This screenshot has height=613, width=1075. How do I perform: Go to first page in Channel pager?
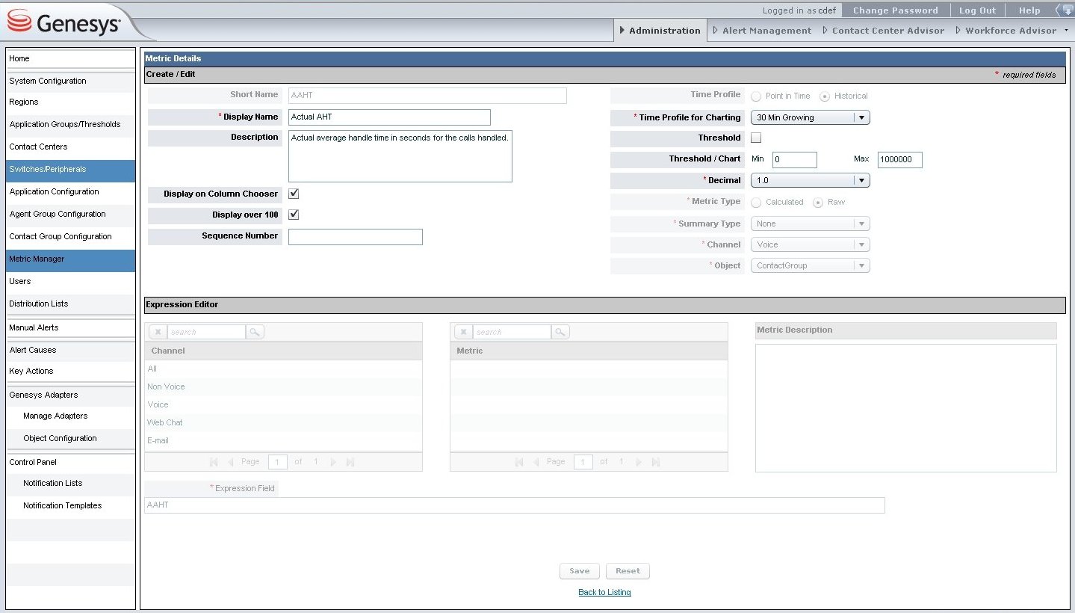(214, 462)
